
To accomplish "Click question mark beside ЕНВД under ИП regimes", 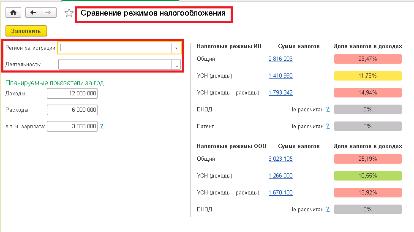I will pos(327,109).
